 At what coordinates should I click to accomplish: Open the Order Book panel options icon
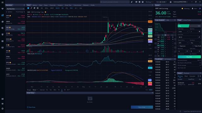coord(175,20)
